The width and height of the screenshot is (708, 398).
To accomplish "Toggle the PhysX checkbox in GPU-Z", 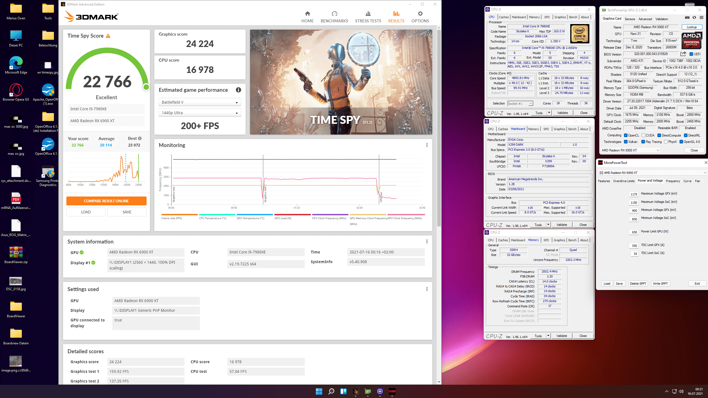I will point(666,142).
